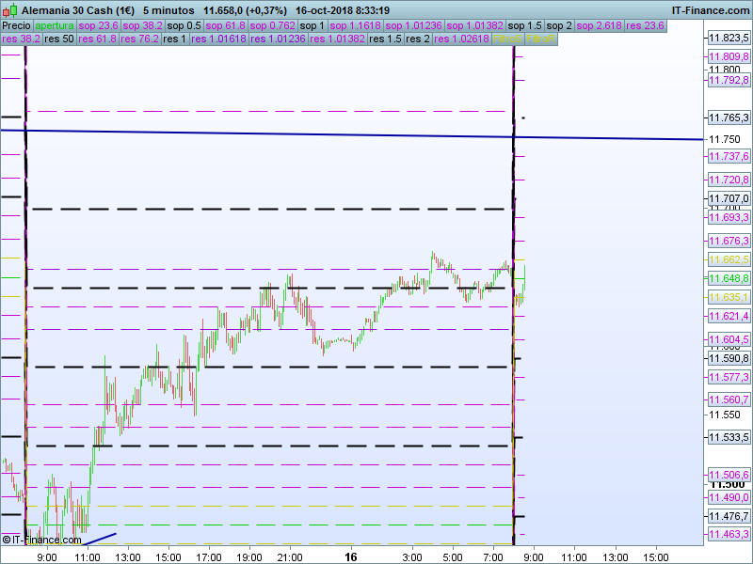Select the res 61.8 legend label

[98, 39]
